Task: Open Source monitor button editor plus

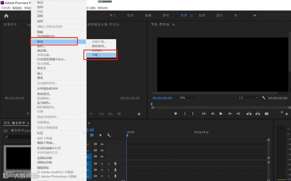Action: pyautogui.click(x=139, y=114)
